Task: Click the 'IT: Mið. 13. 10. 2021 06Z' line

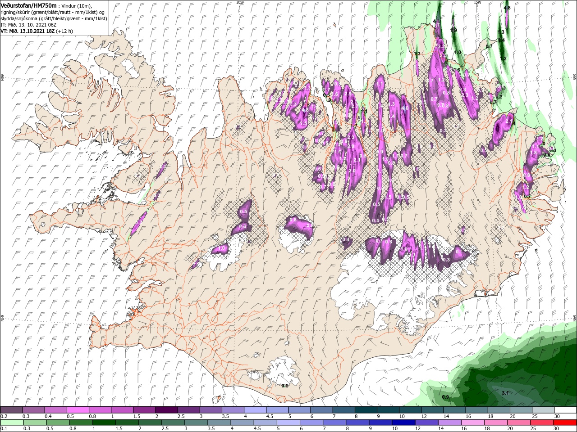Action: 29,25
